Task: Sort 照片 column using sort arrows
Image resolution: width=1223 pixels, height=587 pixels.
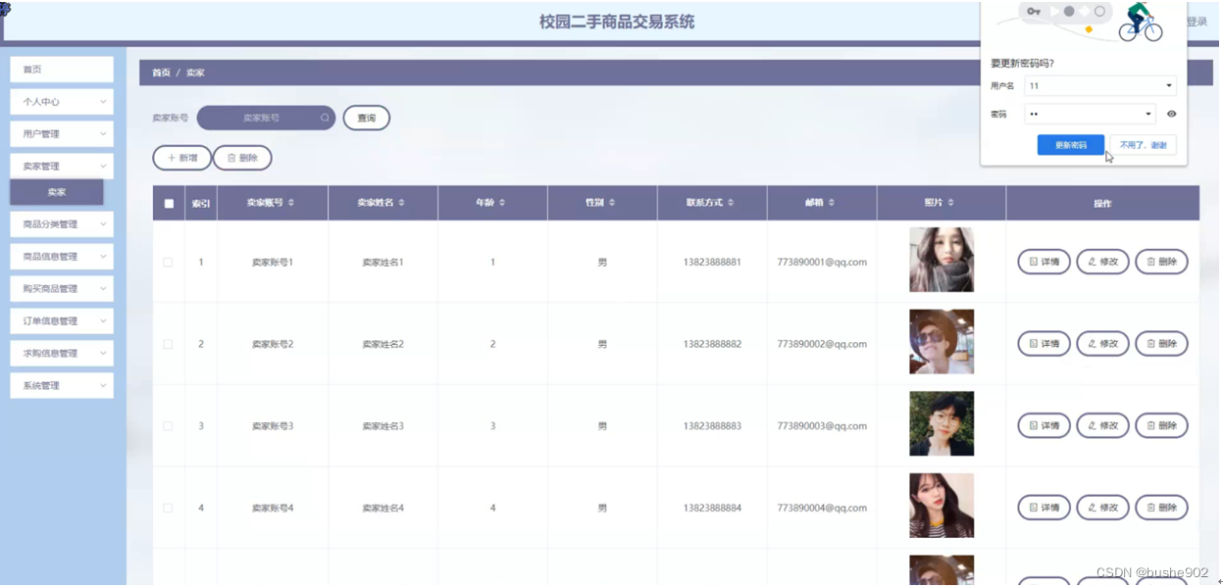Action: tap(950, 203)
